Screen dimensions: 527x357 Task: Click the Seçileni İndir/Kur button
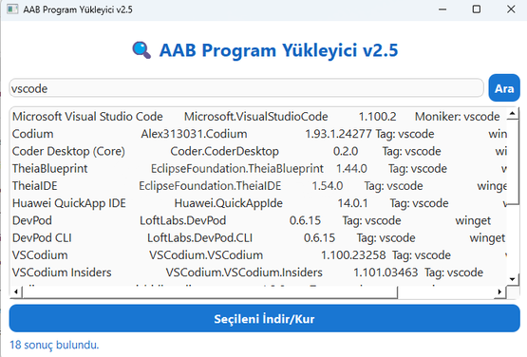pyautogui.click(x=264, y=318)
